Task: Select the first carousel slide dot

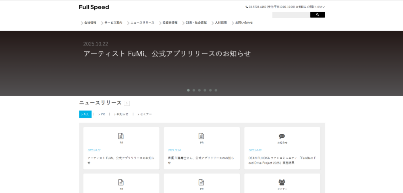Action: [188, 90]
